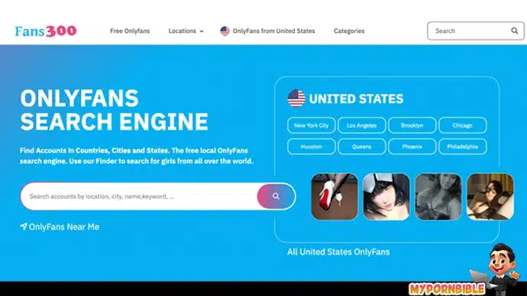Select the Philadelphia button
The image size is (527, 296).
pos(463,146)
